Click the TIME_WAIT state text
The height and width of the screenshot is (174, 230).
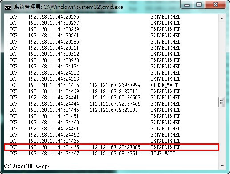point(163,154)
